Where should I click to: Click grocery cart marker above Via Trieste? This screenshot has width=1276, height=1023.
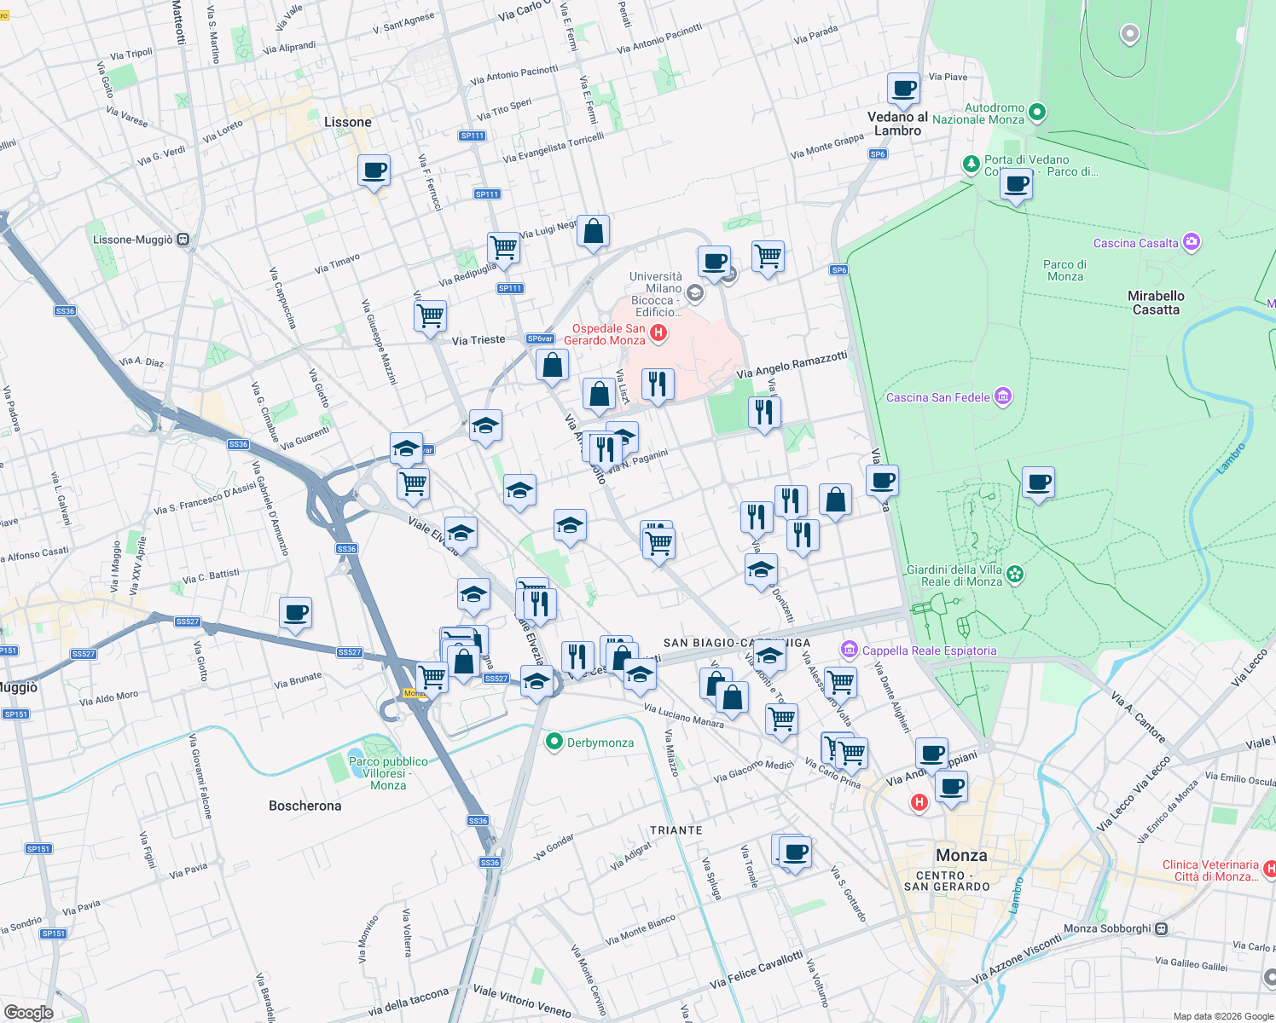coord(430,316)
